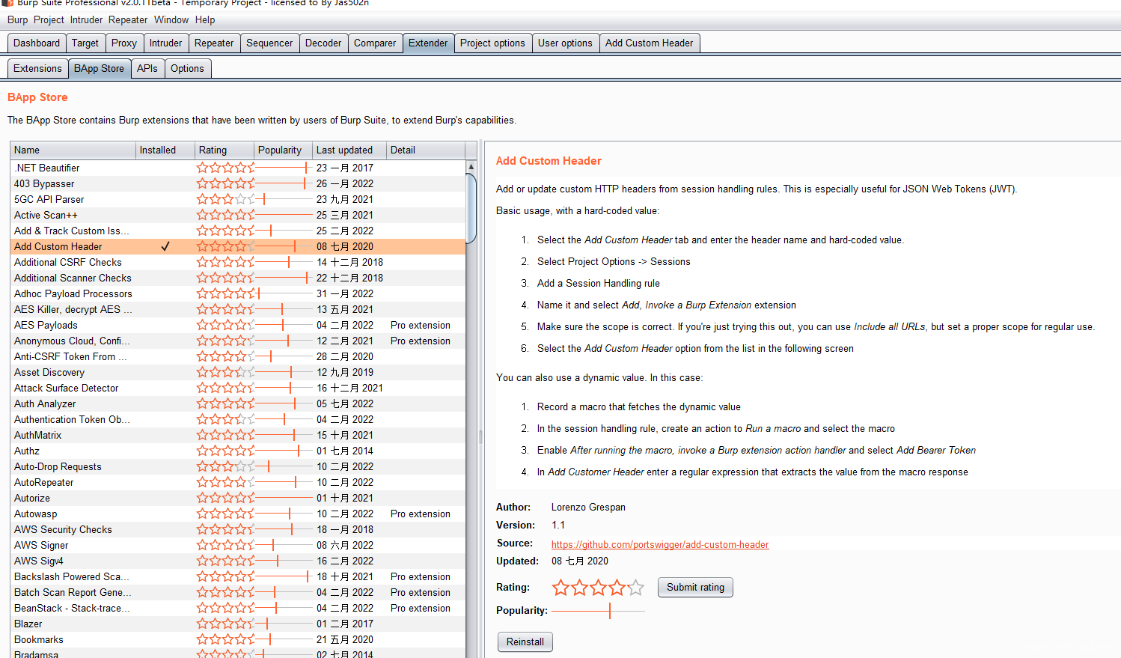This screenshot has width=1121, height=658.
Task: Click the popularity bar of Authz row
Action: point(284,451)
